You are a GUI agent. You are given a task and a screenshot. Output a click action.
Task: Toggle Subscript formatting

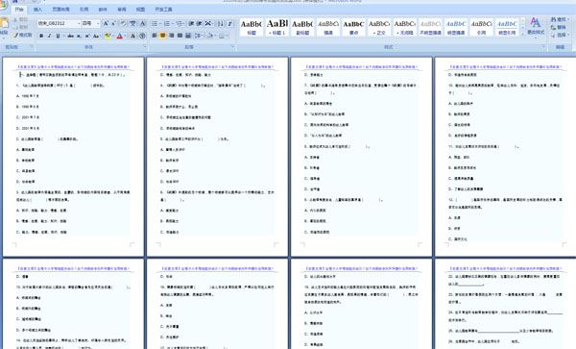click(x=79, y=36)
